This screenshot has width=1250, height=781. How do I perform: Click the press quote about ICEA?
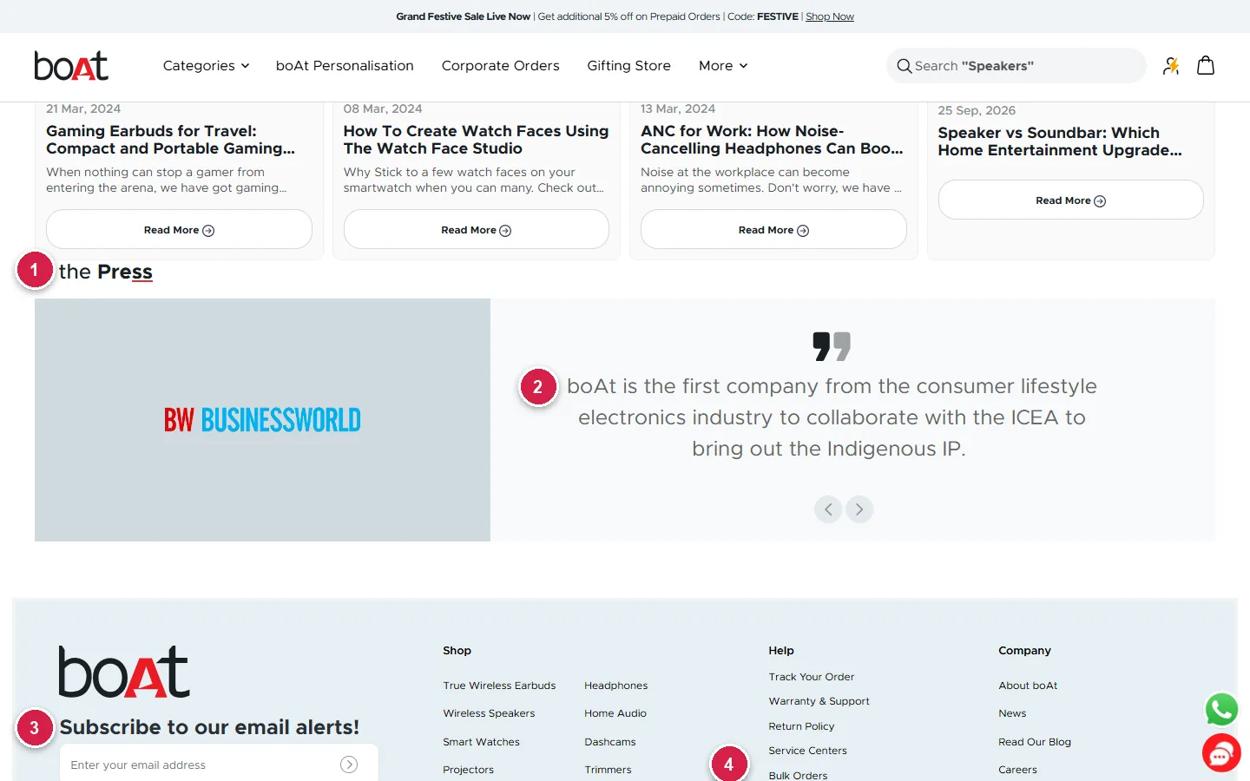pos(832,417)
